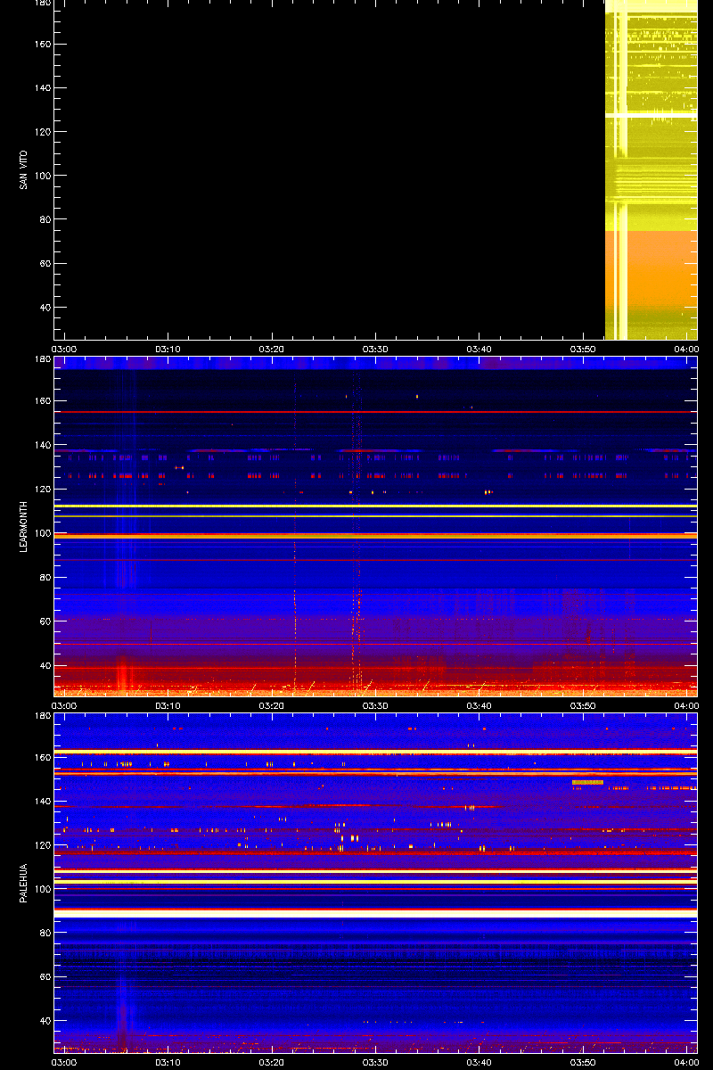
Task: Select the 40 tick on the San Vito axis
Action: (x=45, y=308)
